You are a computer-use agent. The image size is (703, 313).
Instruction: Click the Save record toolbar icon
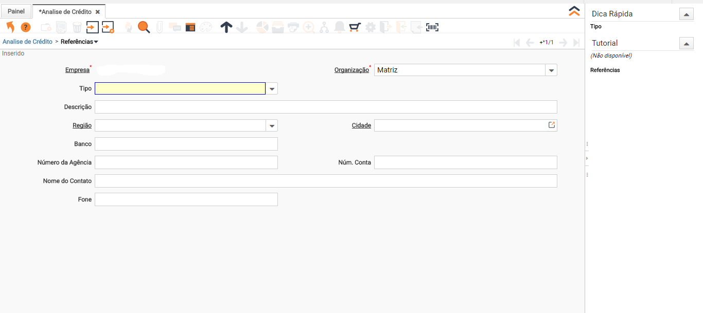[x=92, y=27]
